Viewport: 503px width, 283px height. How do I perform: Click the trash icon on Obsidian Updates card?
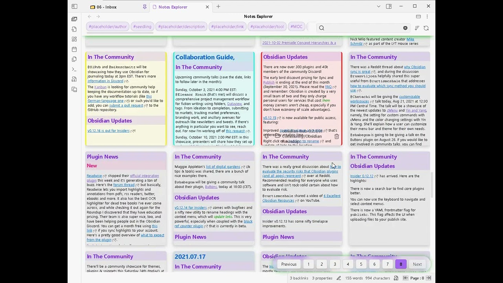pos(336,136)
